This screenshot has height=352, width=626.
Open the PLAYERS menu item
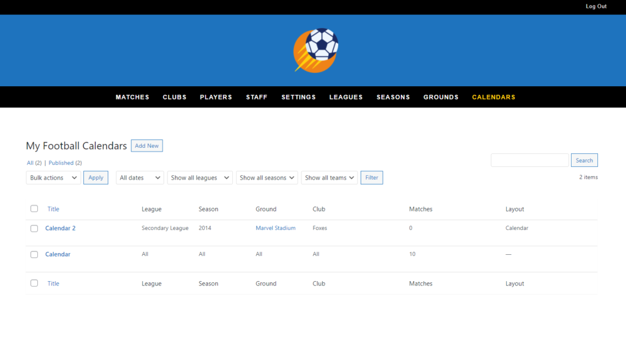tap(215, 97)
